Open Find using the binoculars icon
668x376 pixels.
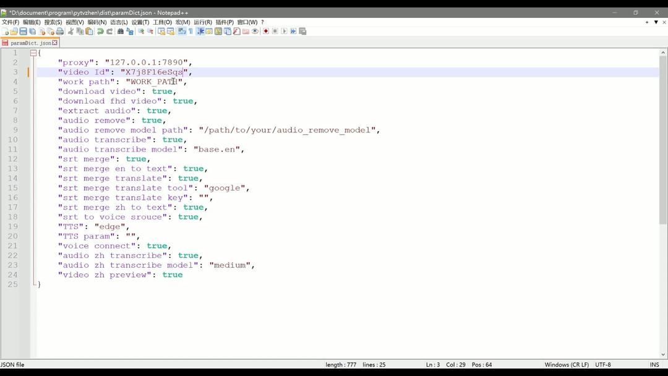click(121, 32)
